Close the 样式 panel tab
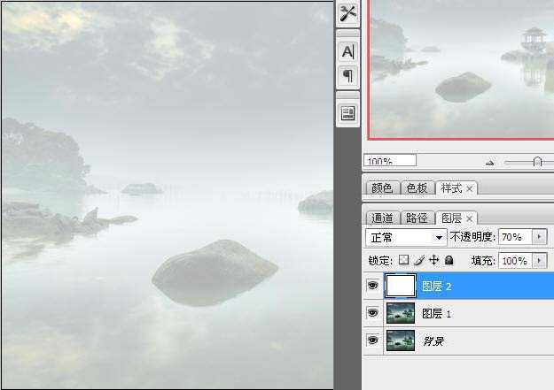554x390 pixels. [x=469, y=189]
